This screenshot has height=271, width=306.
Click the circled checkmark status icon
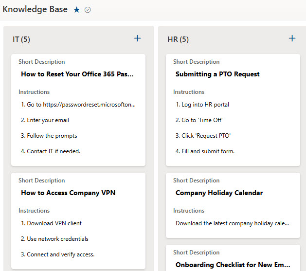coord(88,10)
